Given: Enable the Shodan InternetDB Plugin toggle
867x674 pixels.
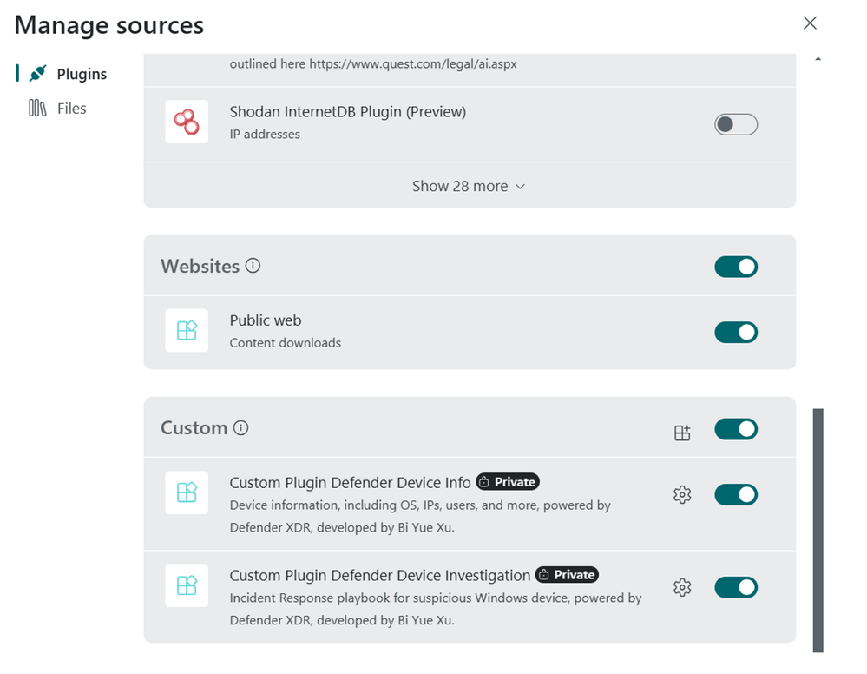Looking at the screenshot, I should [x=735, y=124].
